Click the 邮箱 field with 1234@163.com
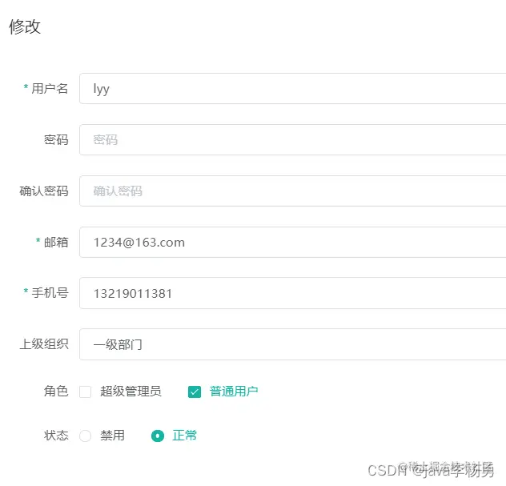The image size is (506, 486). pos(293,242)
